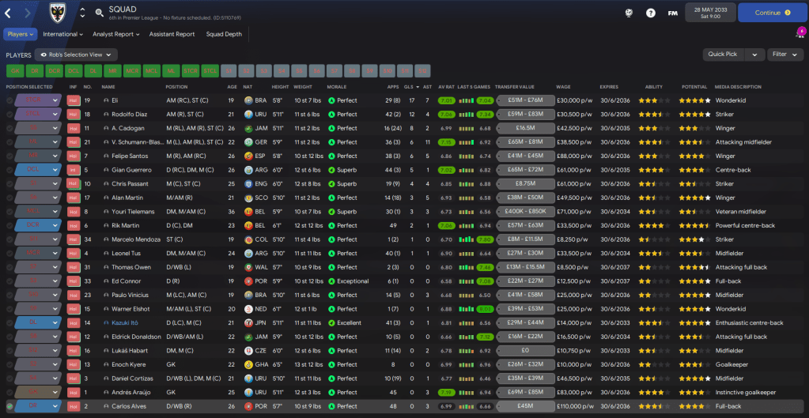Screen dimensions: 809x418
Task: Toggle the selection checkbox for Rodolfo Díaz
Action: coord(9,113)
